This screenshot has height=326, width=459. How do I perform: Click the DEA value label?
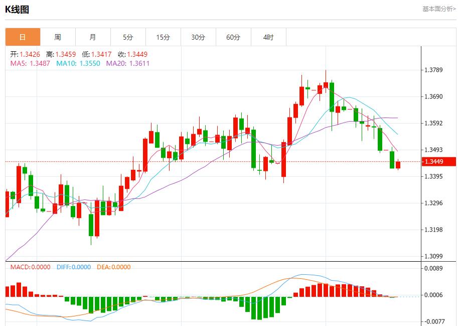[x=113, y=267]
